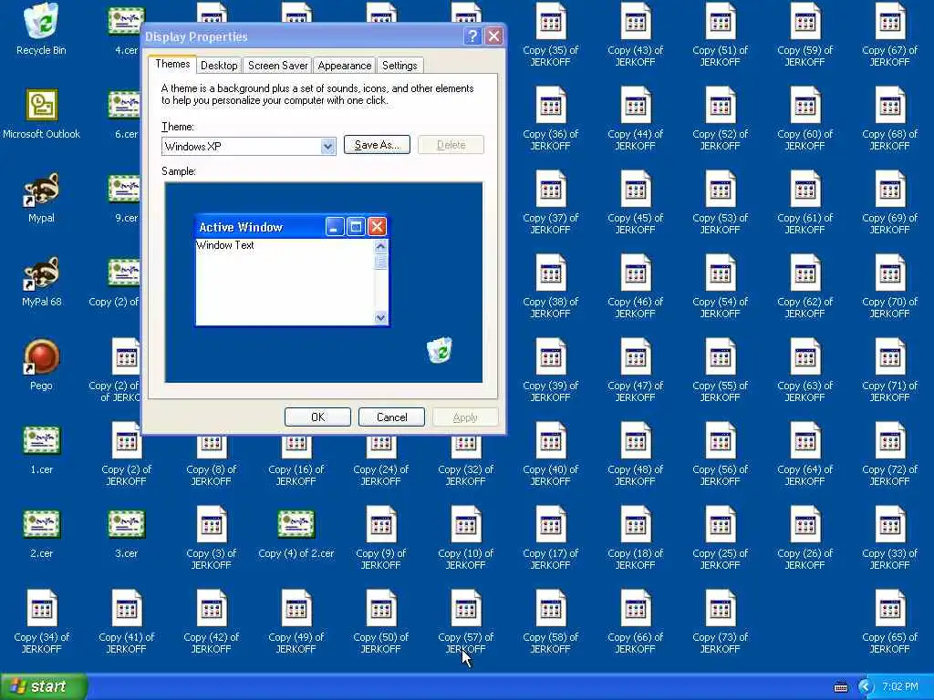This screenshot has height=700, width=934.
Task: Confirm with the OK button
Action: tap(317, 417)
